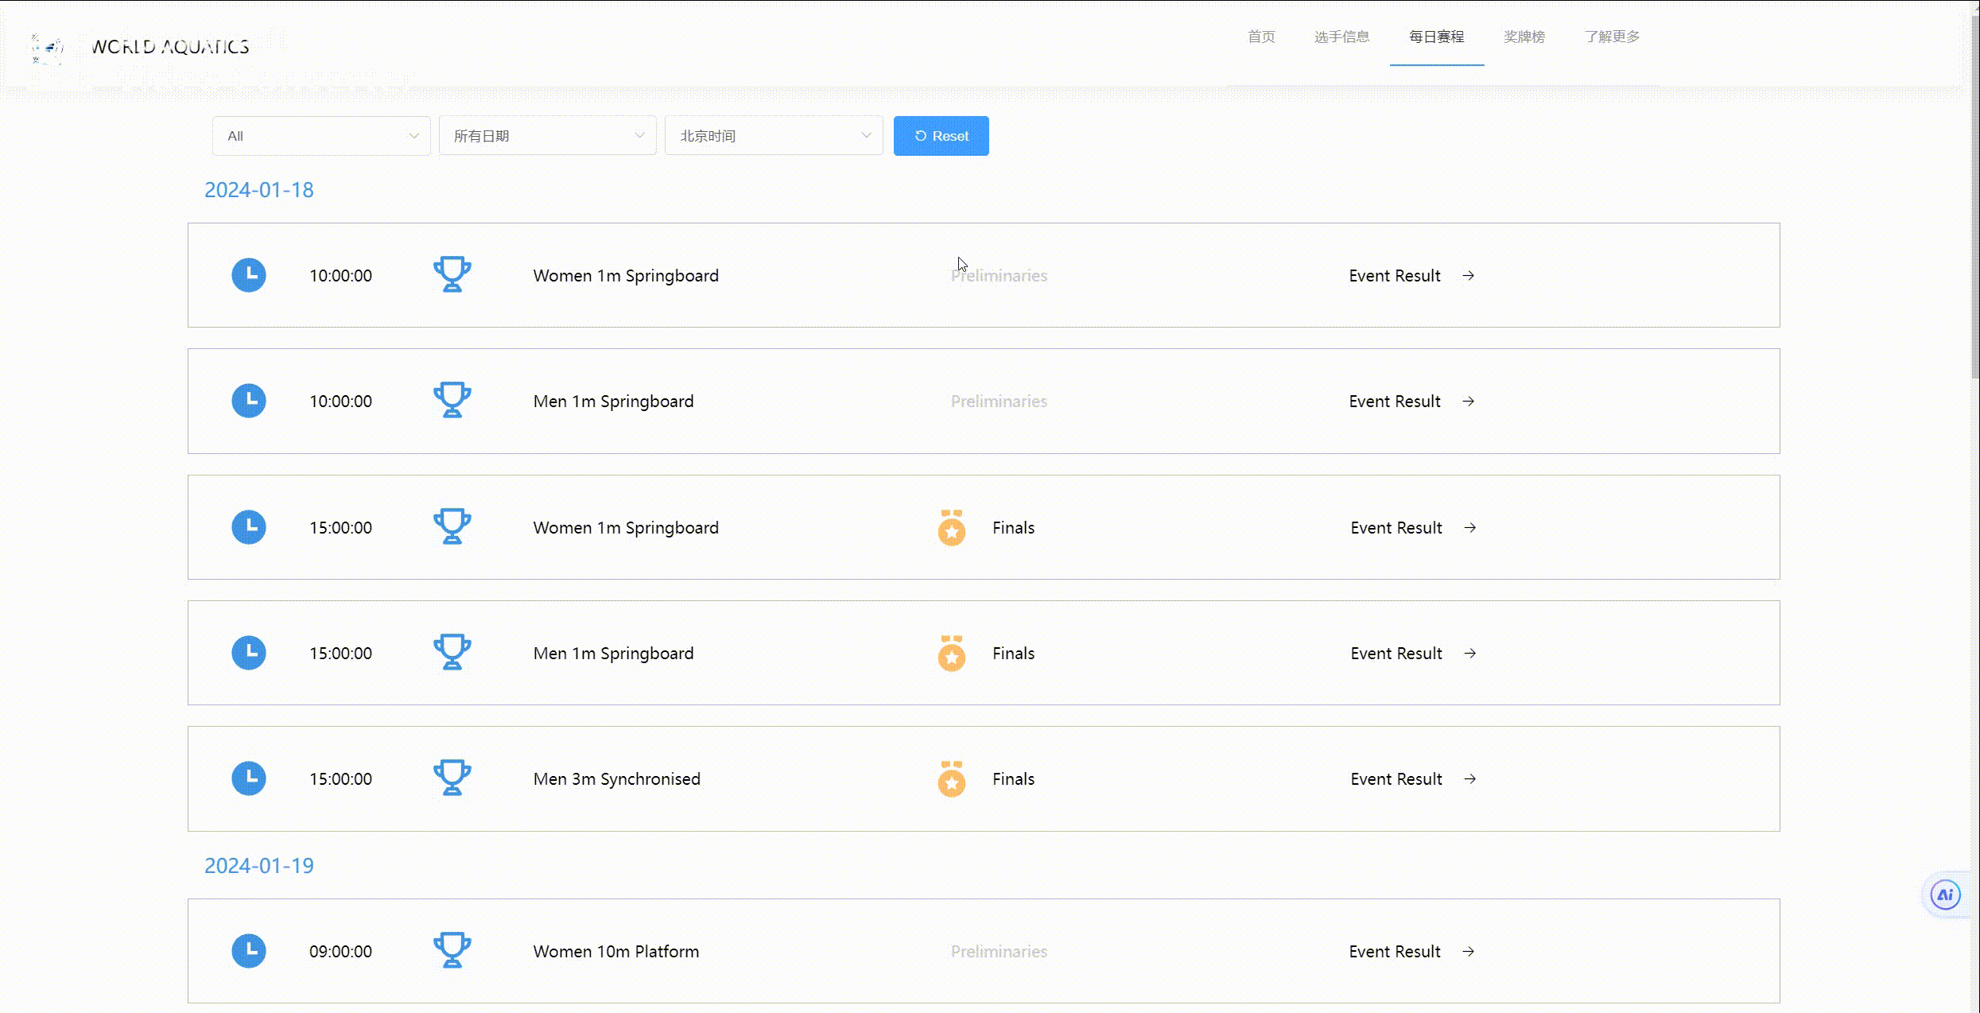Click arrow icon next to Men 1m Springboard Finals result
This screenshot has width=1980, height=1013.
tap(1469, 654)
